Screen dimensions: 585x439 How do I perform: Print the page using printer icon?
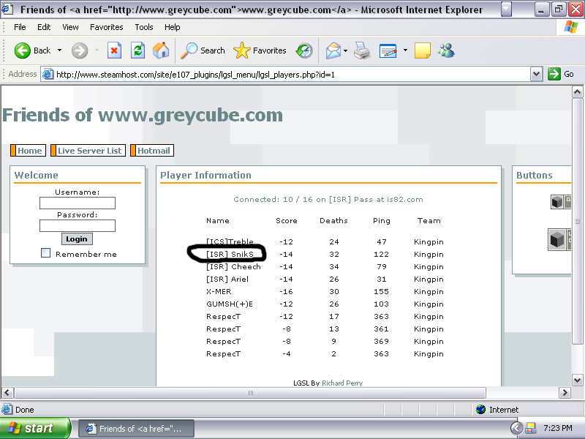pos(361,50)
